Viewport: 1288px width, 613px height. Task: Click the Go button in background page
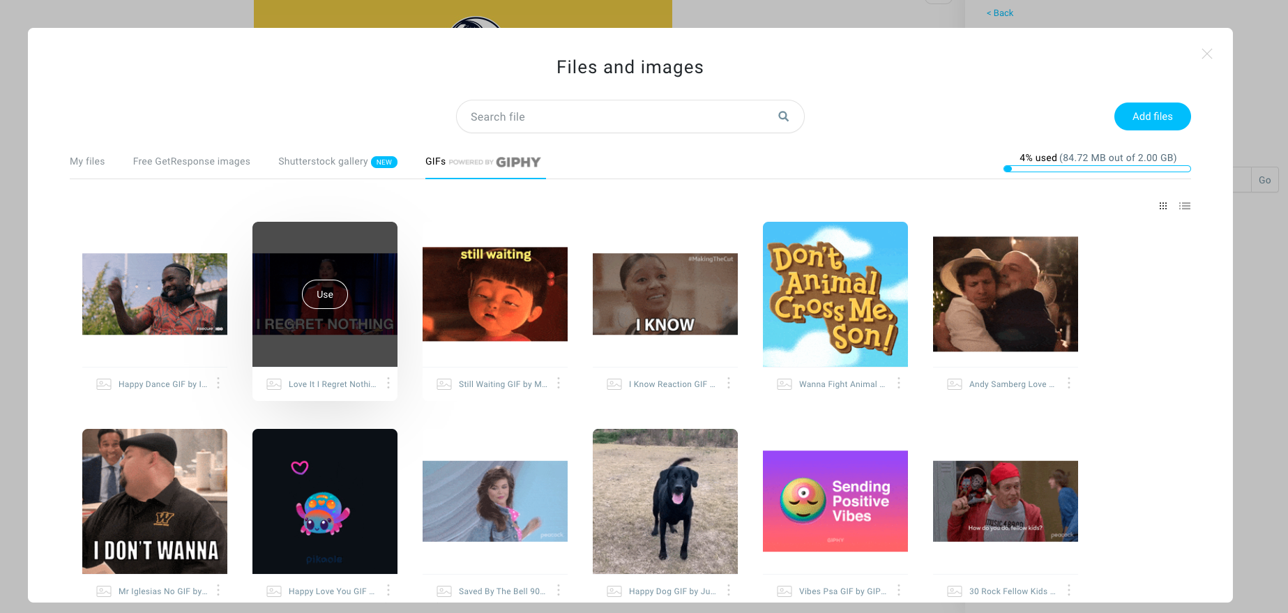[x=1264, y=180]
